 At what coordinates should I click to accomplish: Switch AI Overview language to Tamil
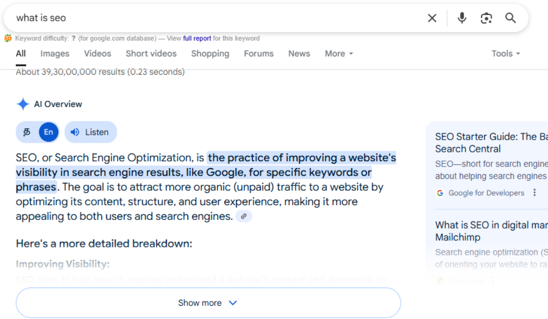click(27, 132)
